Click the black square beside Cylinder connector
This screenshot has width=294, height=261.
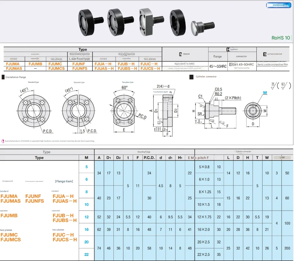click(191, 77)
